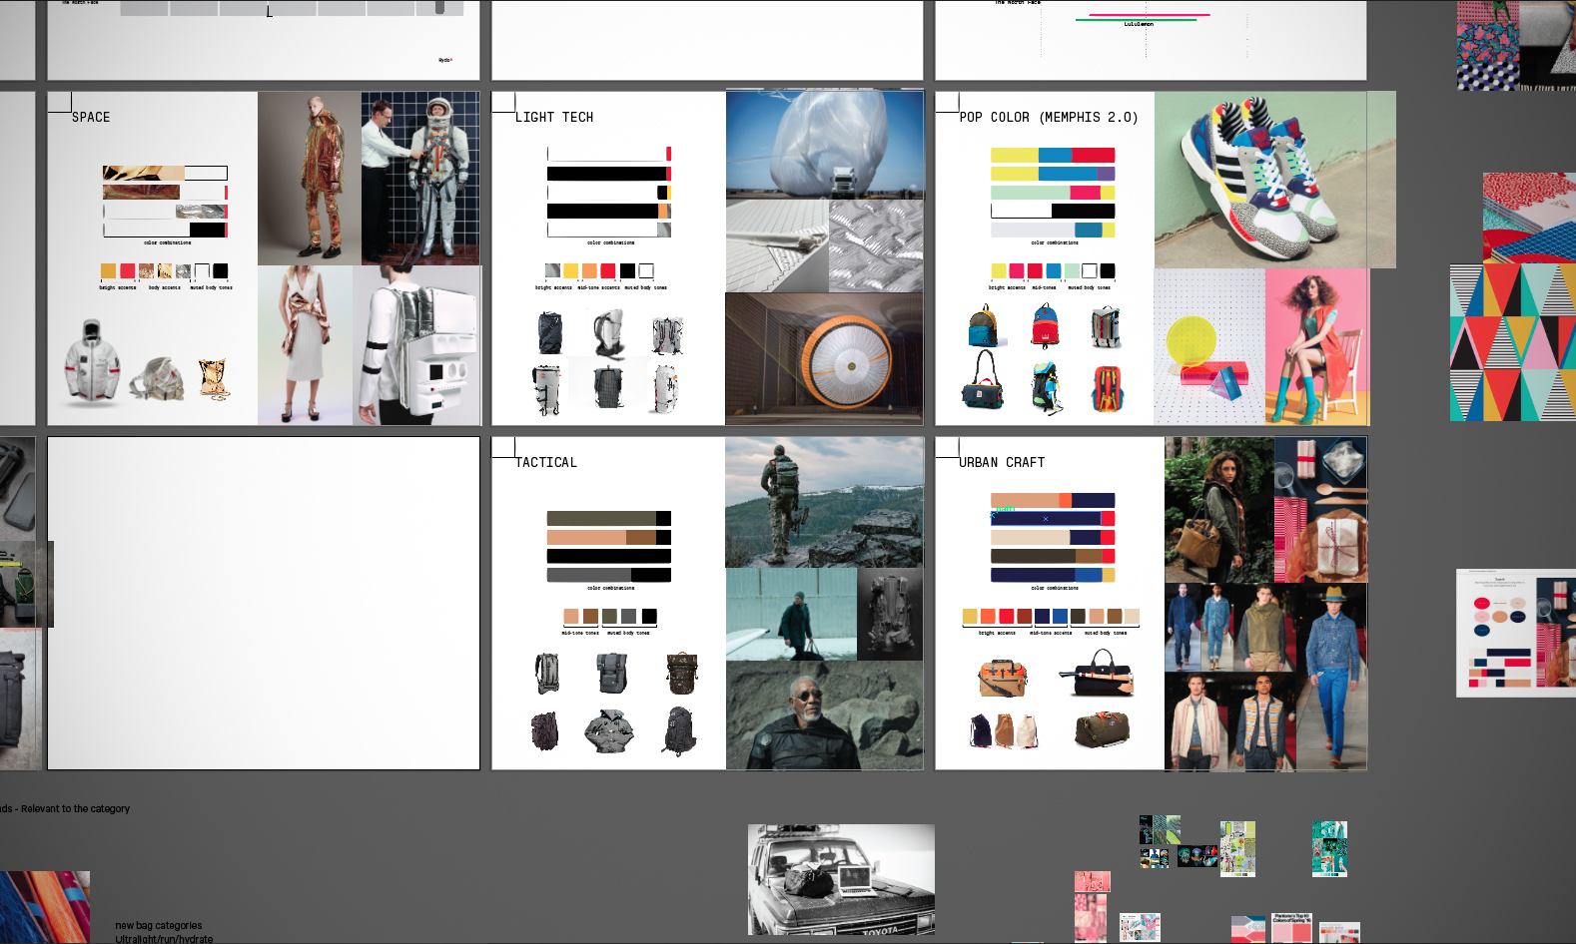Select the 'Relevant to the category' text

tap(75, 808)
